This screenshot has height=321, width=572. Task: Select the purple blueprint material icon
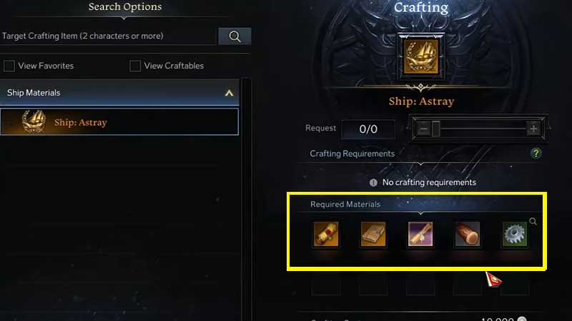(x=420, y=234)
